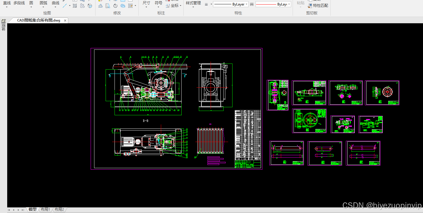Click the rotate icon in 修改 group

click(x=115, y=6)
